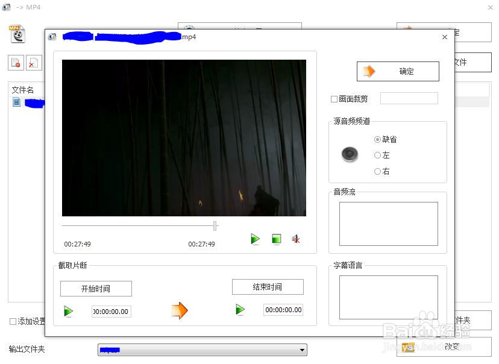Image resolution: width=499 pixels, height=364 pixels.
Task: Mute audio with the speaker-cross icon
Action: (x=295, y=239)
